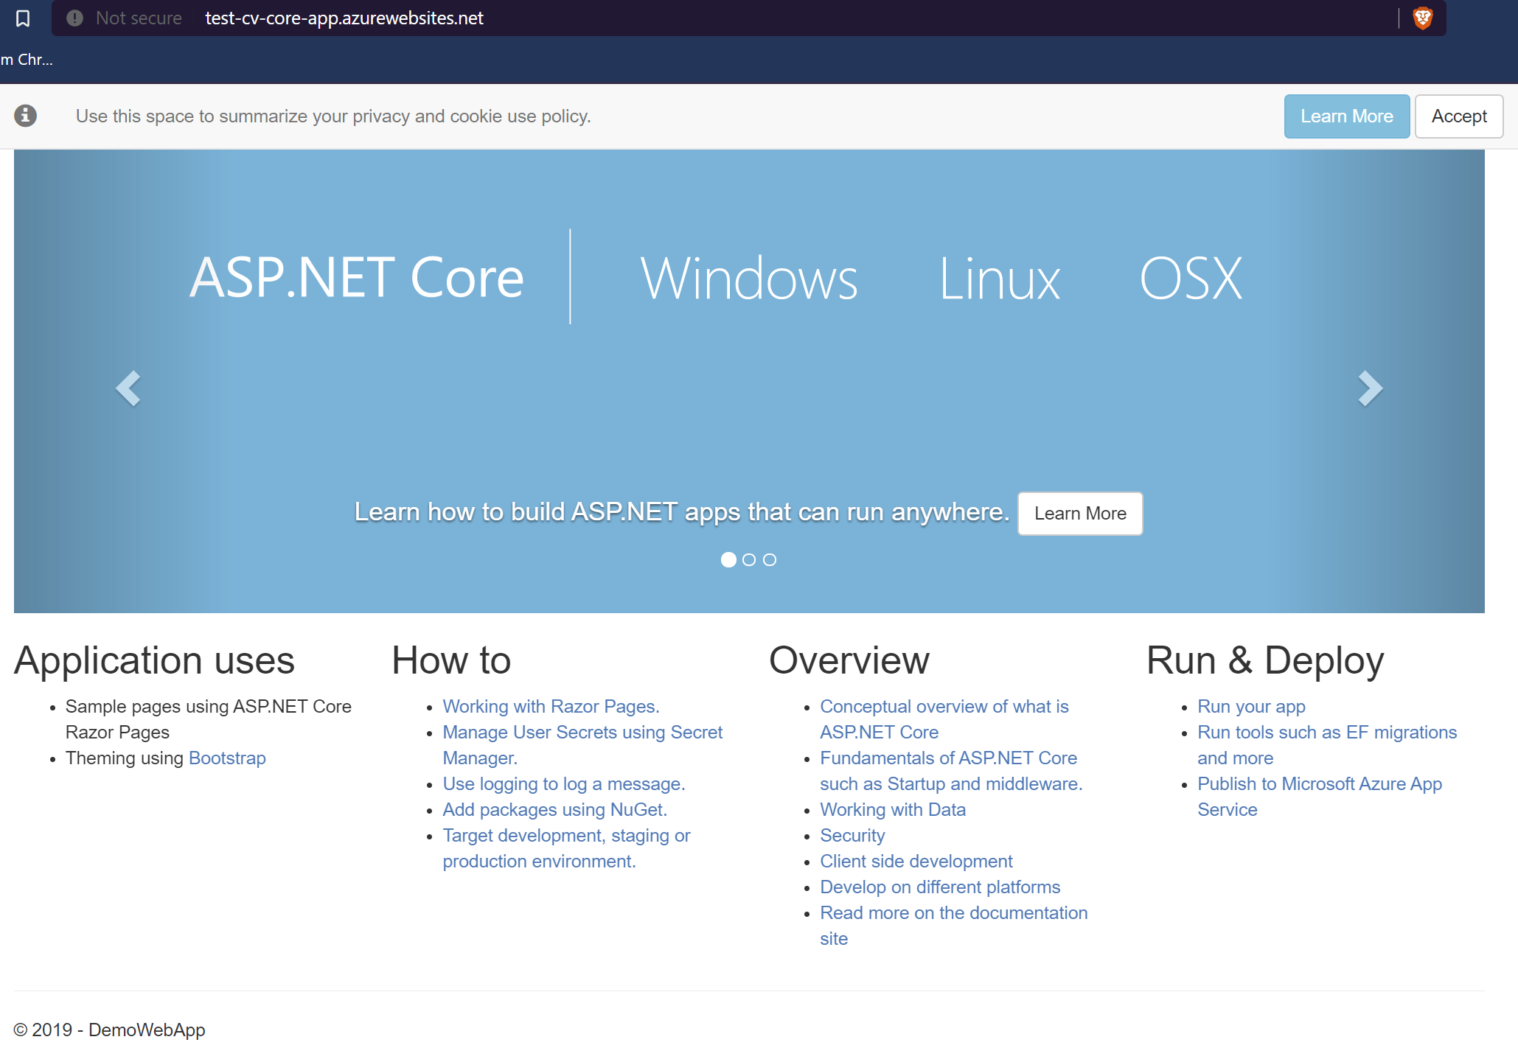Open Brave Shields lion icon

click(x=1422, y=18)
